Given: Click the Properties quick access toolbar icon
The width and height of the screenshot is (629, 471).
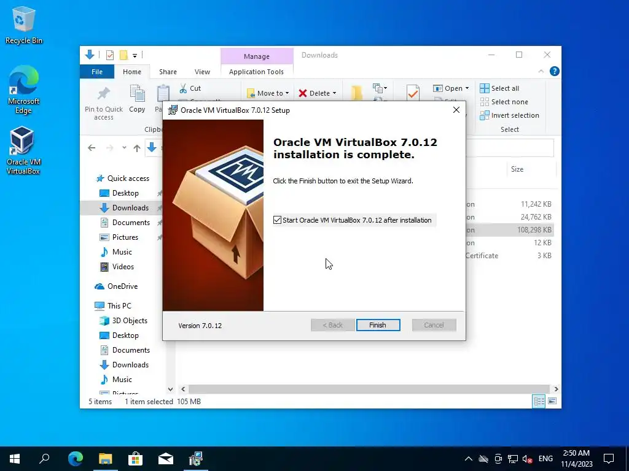Looking at the screenshot, I should pyautogui.click(x=109, y=55).
